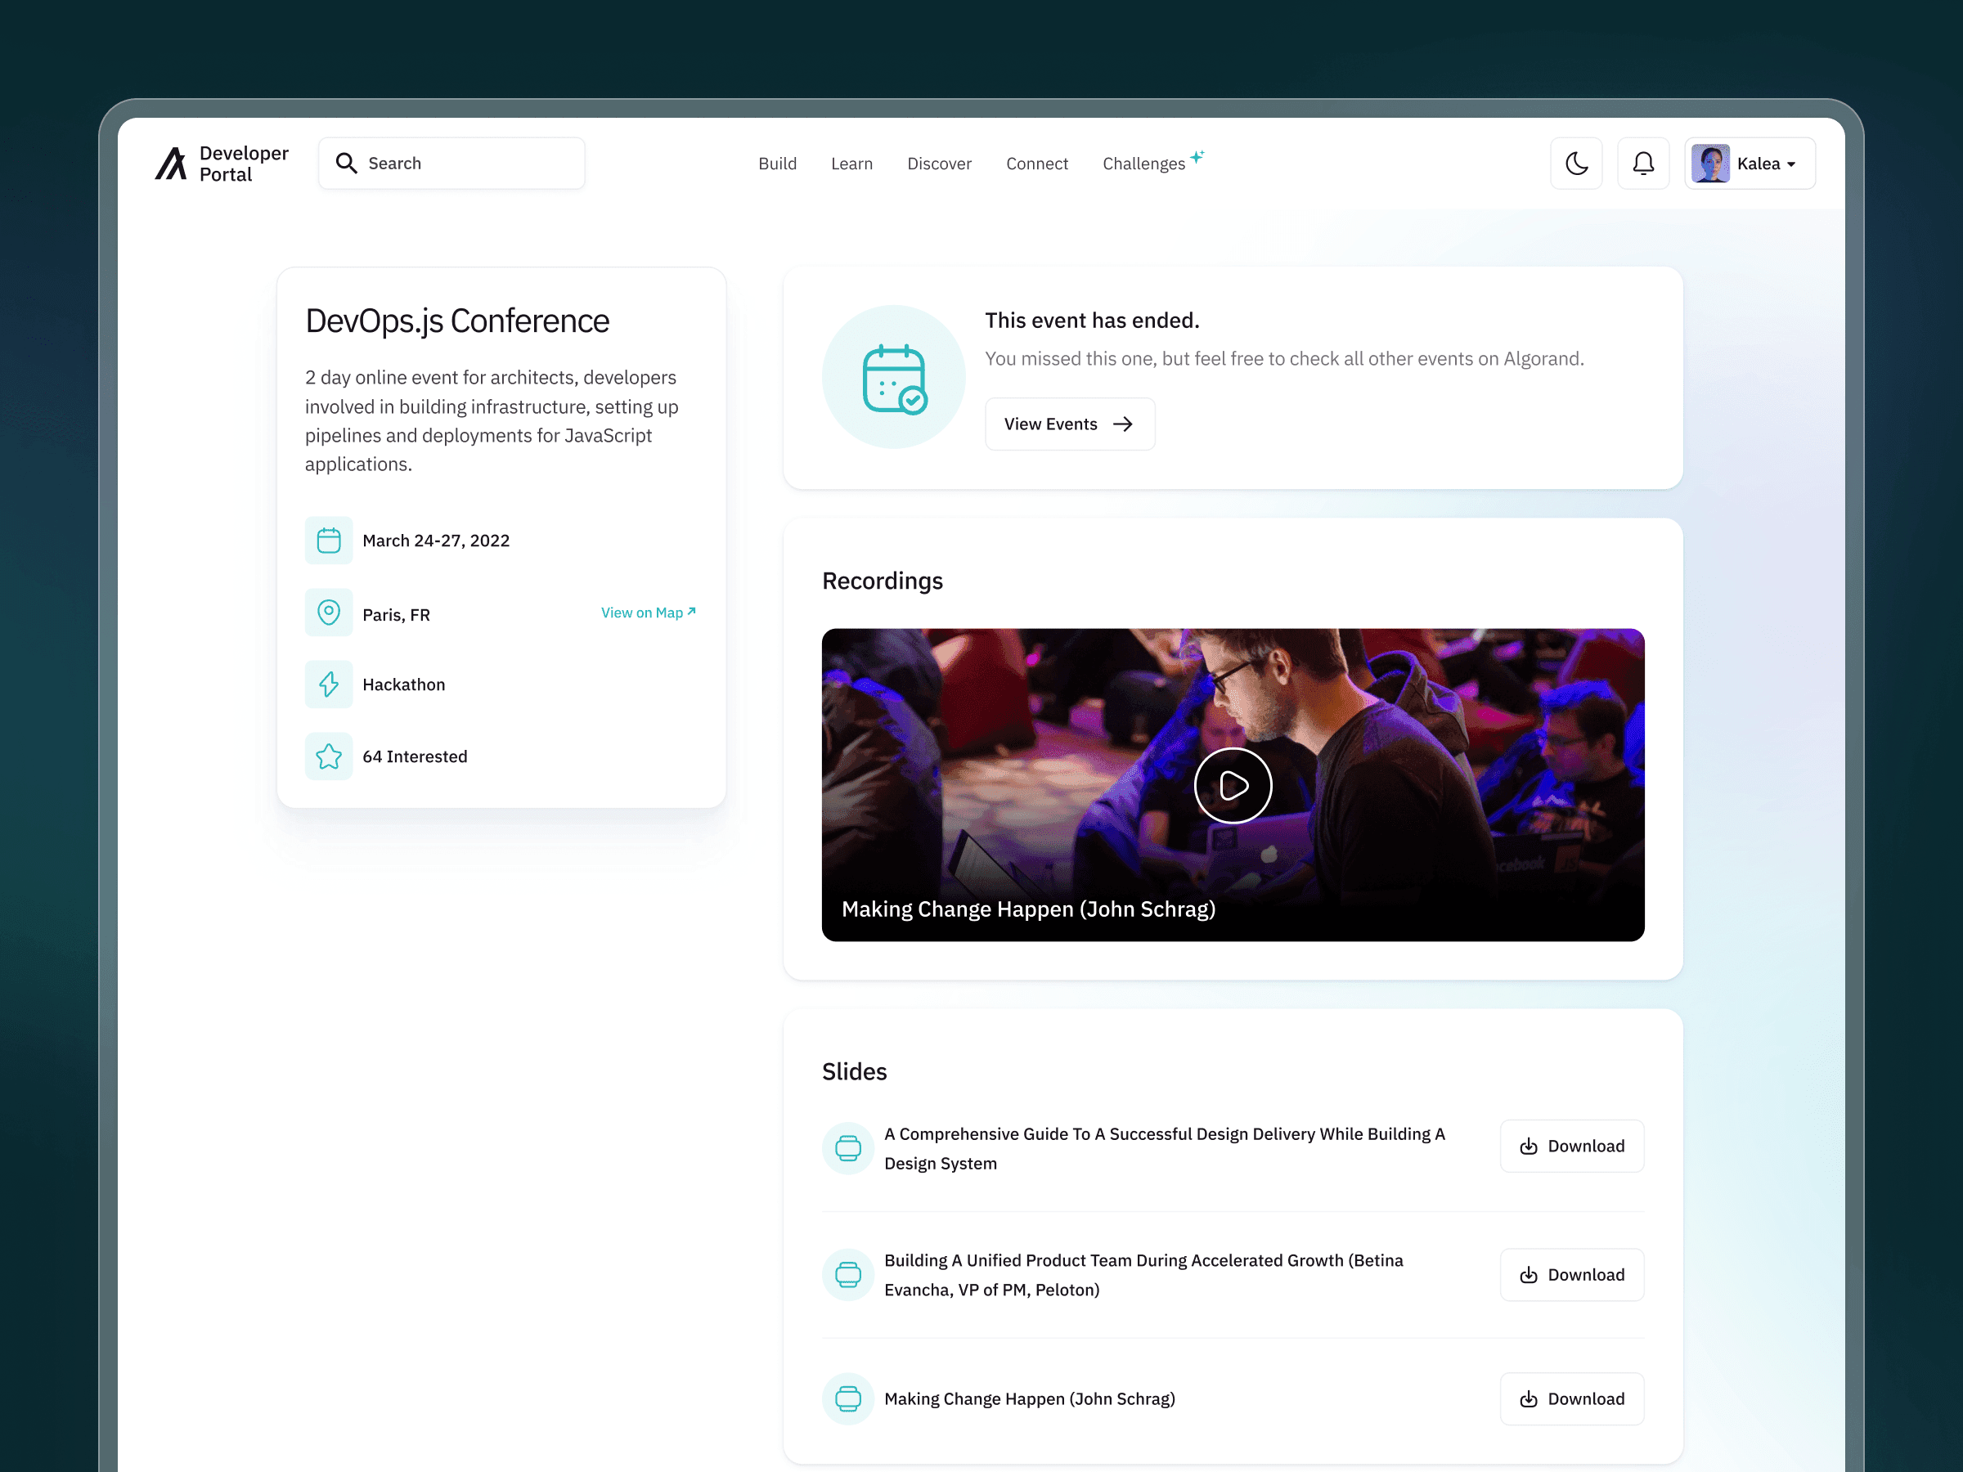Click the location pin icon for Paris
The height and width of the screenshot is (1472, 1963).
(x=328, y=613)
